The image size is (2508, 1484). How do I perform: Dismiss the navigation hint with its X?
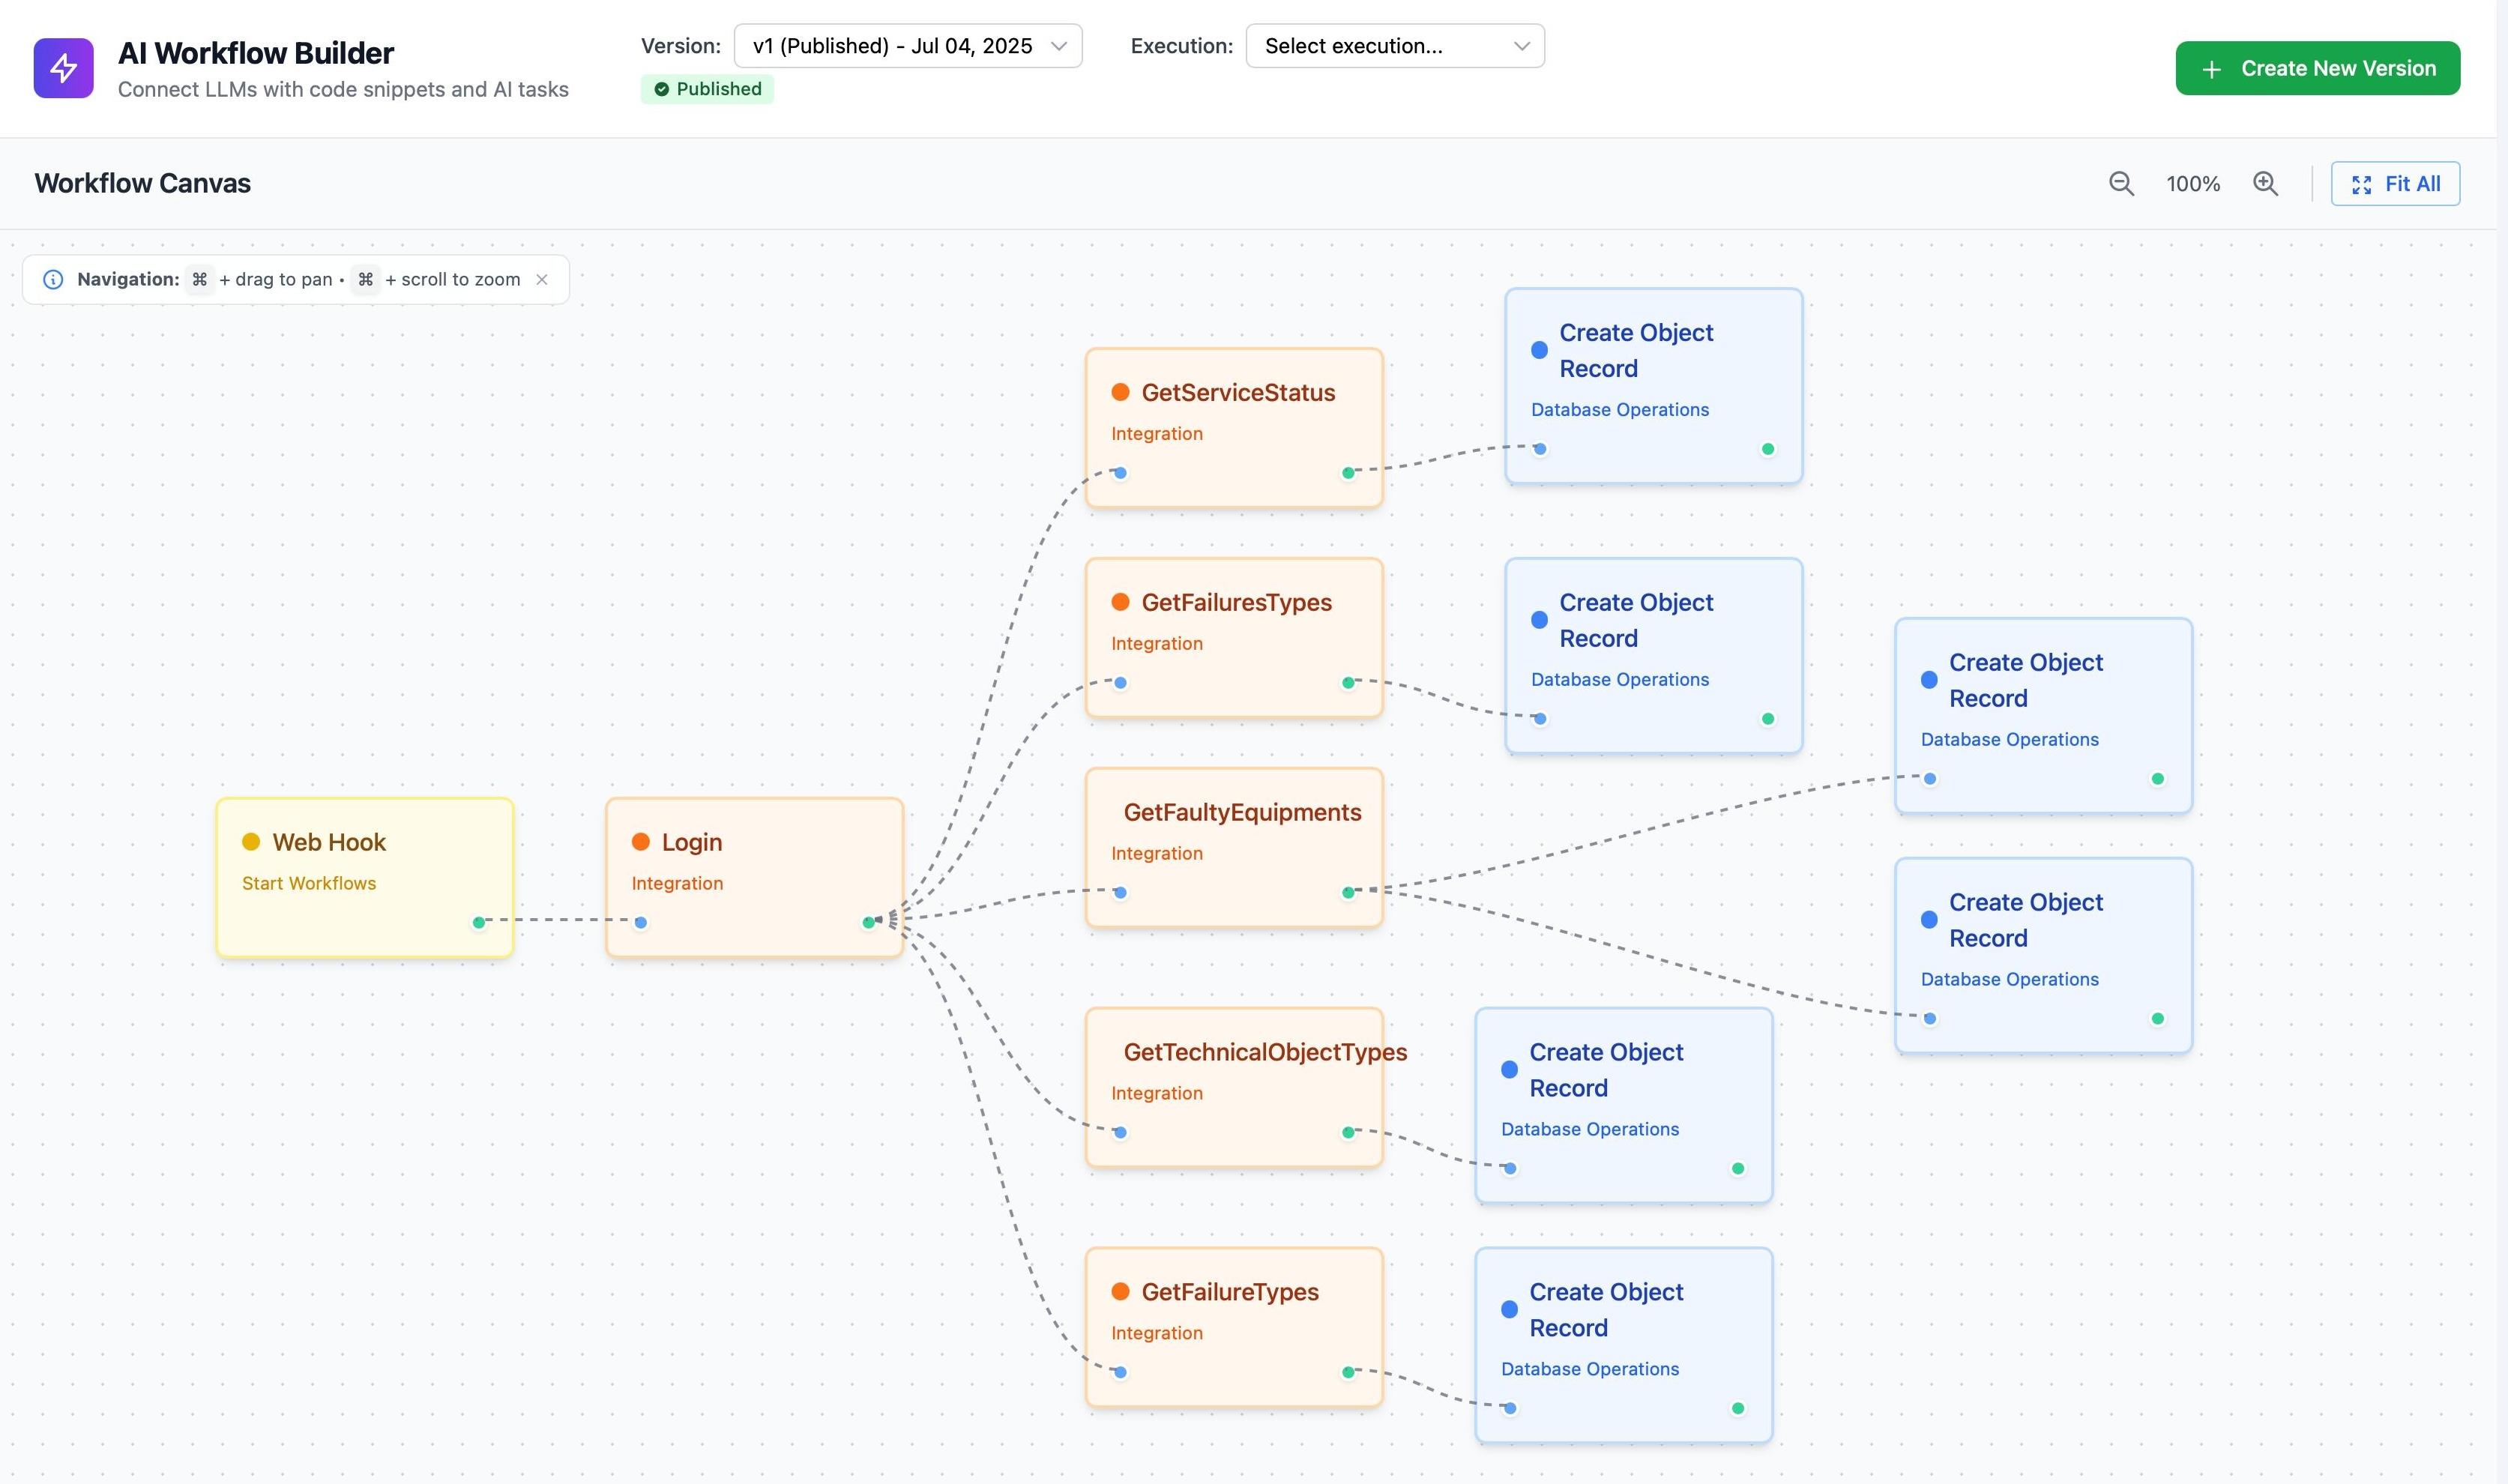542,279
